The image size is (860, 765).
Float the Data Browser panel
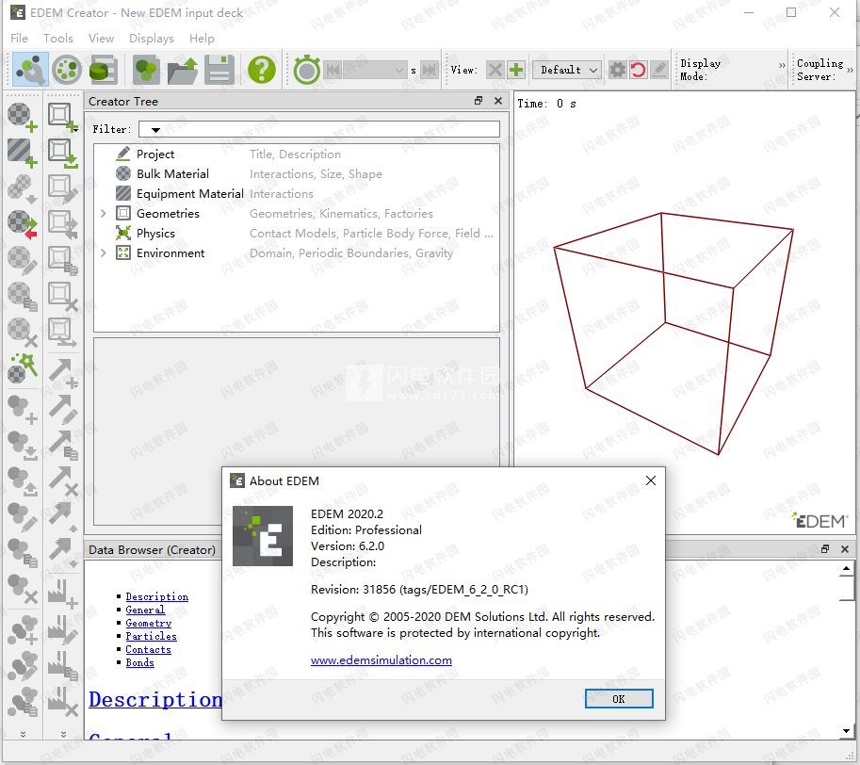825,549
